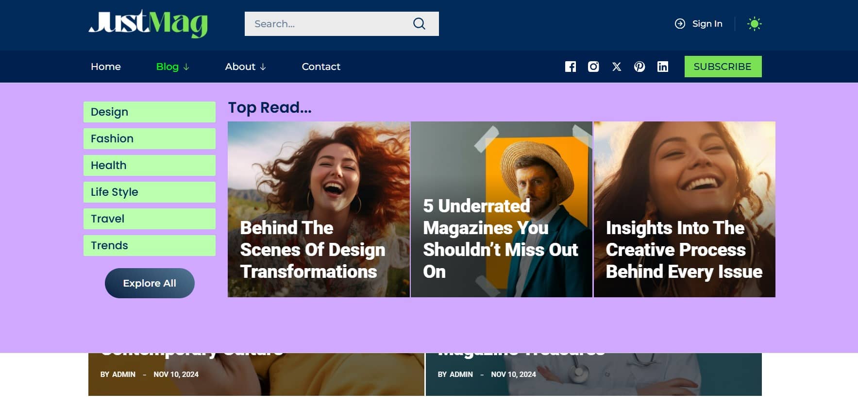Open Behind The Scenes Of Design article

coord(313,250)
